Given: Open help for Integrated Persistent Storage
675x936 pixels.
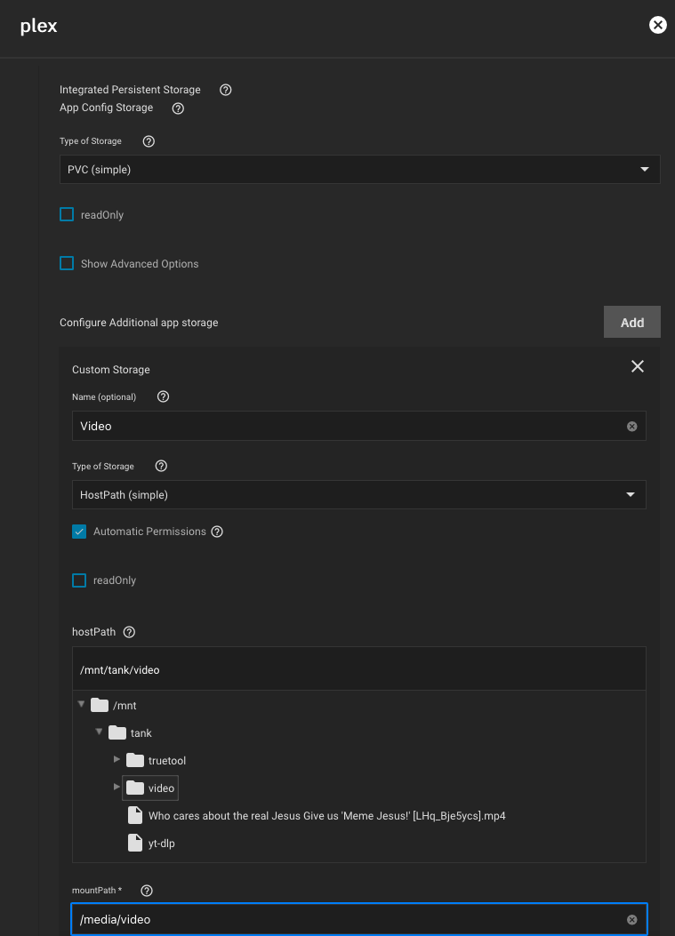Looking at the screenshot, I should pos(225,90).
